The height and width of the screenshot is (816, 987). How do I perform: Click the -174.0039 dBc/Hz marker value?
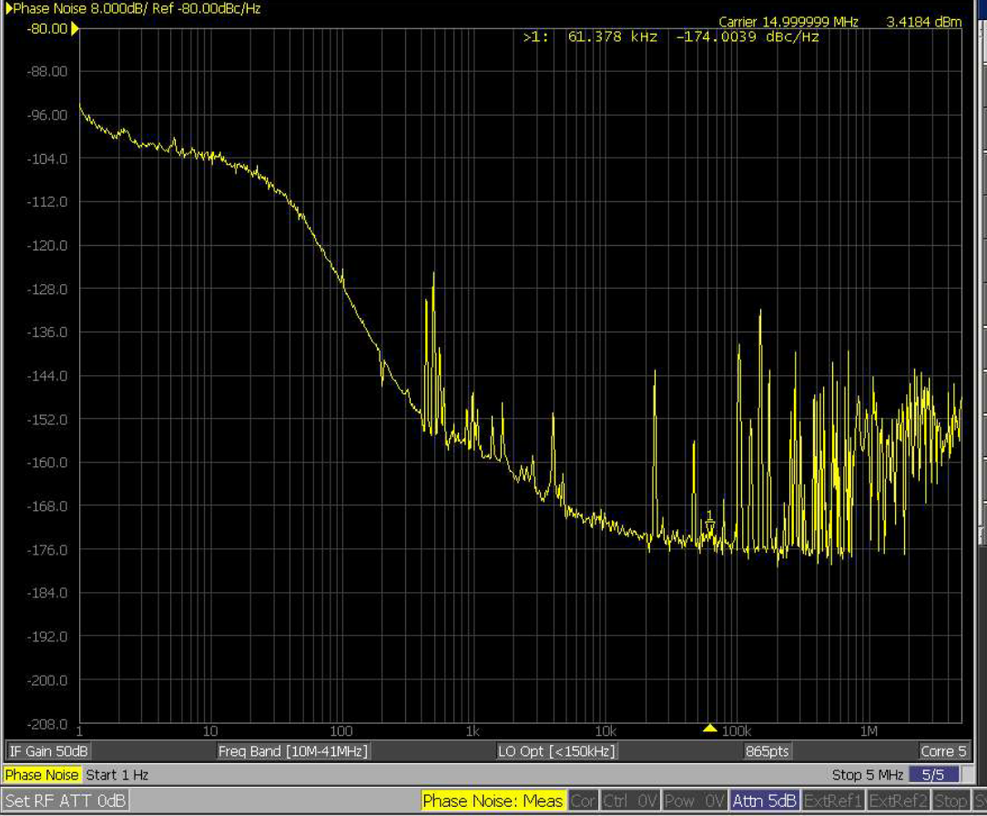point(748,37)
